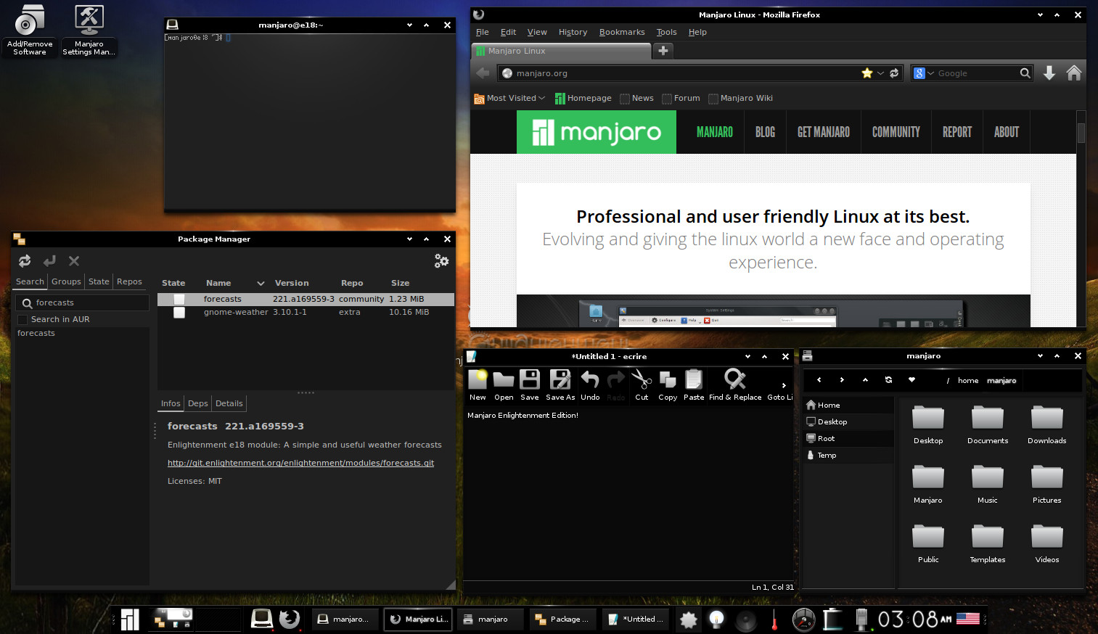Click the Name column sort arrow
This screenshot has height=634, width=1098.
tap(261, 284)
